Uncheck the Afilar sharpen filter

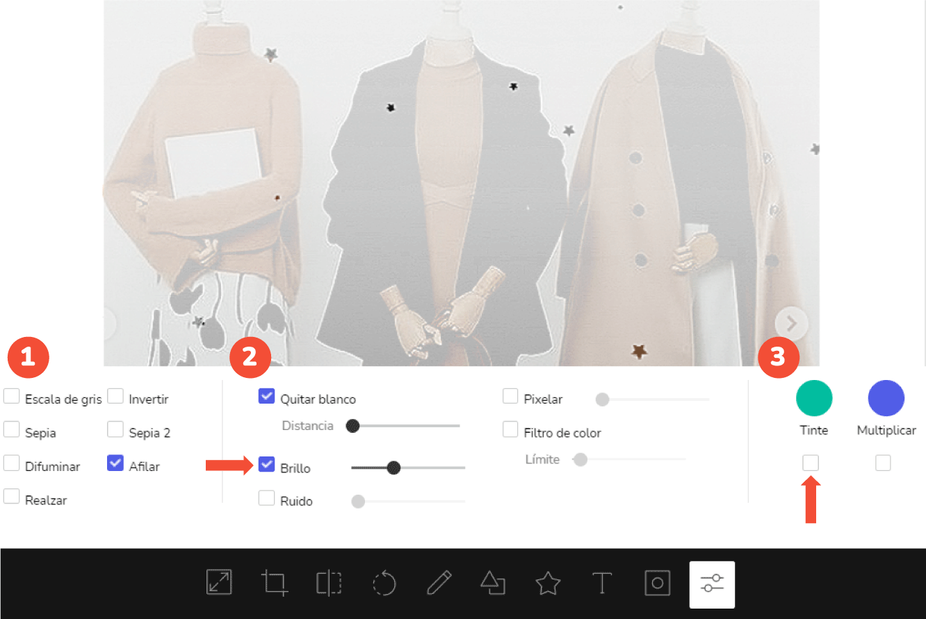[x=115, y=463]
